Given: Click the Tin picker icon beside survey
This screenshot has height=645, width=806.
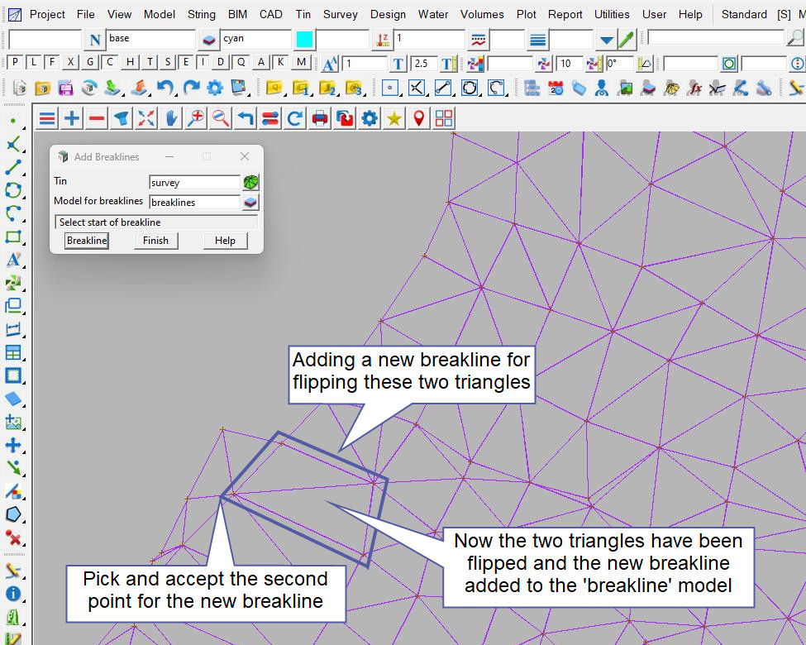Looking at the screenshot, I should tap(250, 182).
